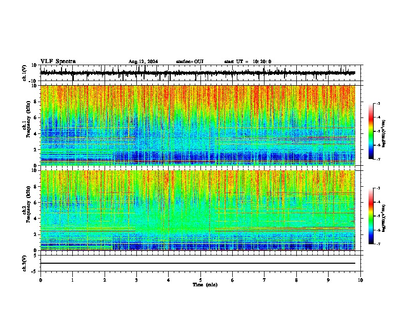Click the '-10' tick on ch.1 voltage axis
406x314 pixels.
click(33, 81)
